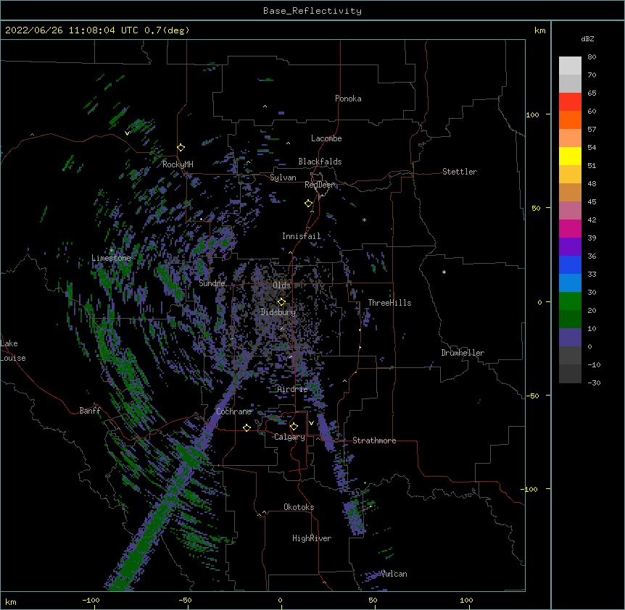Viewport: 625px width, 610px height.
Task: Select the HighRiver label
Action: click(312, 538)
